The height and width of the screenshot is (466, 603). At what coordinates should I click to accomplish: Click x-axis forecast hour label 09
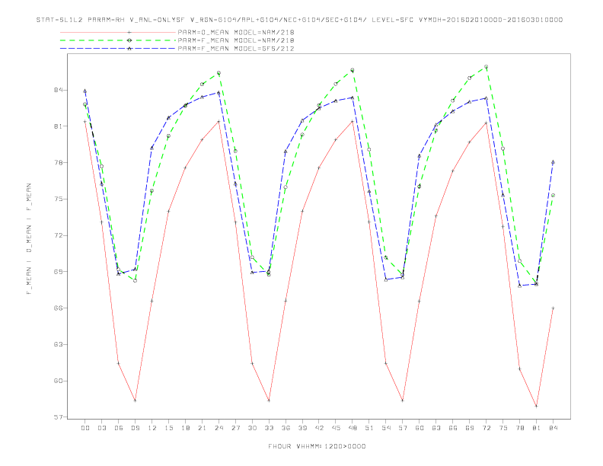(x=135, y=428)
